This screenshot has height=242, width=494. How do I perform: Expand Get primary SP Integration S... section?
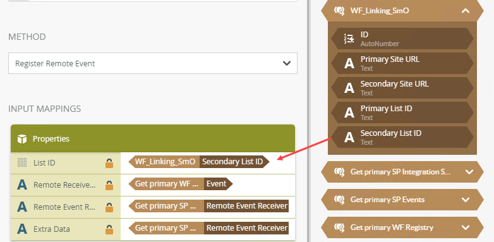coord(469,172)
